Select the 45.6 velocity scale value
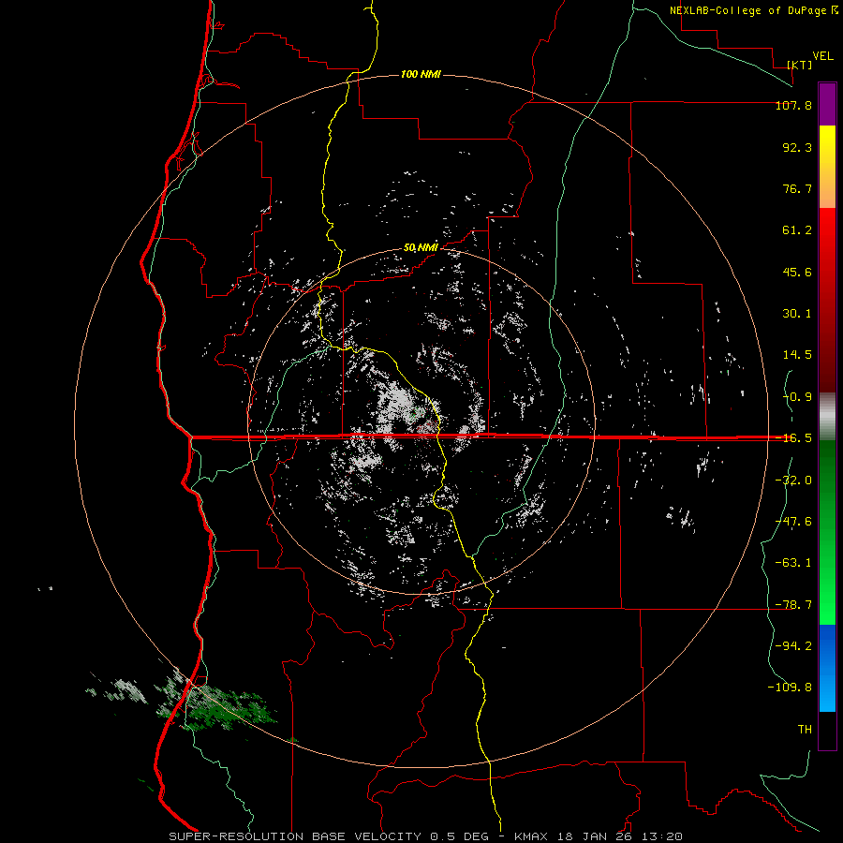This screenshot has height=843, width=843. 797,272
